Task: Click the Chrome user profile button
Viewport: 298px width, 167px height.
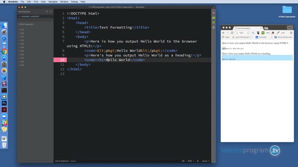Action: [290, 28]
